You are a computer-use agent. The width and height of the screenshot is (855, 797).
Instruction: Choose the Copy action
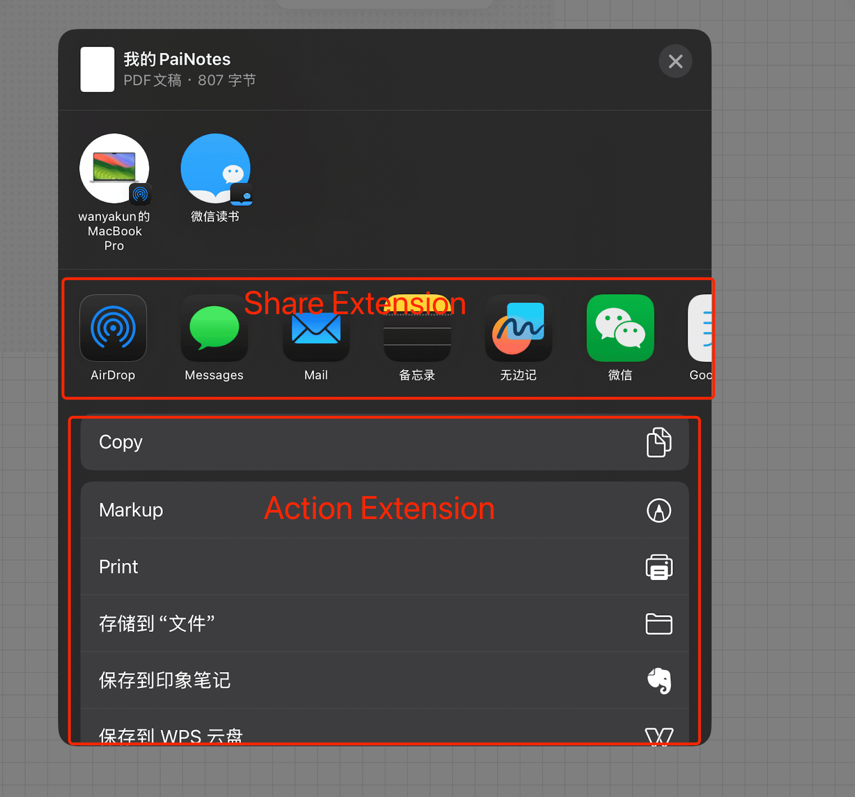(x=385, y=442)
